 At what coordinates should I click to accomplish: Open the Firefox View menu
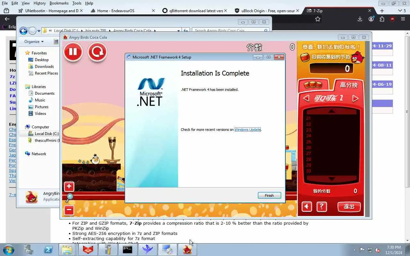(26, 3)
